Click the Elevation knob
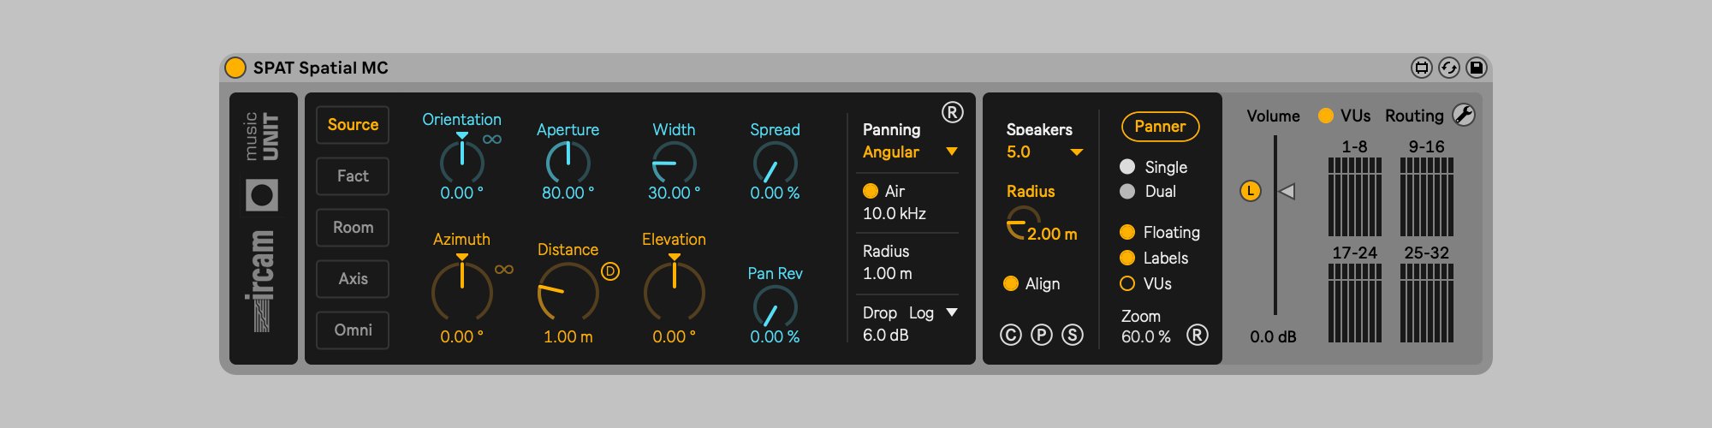 (675, 291)
